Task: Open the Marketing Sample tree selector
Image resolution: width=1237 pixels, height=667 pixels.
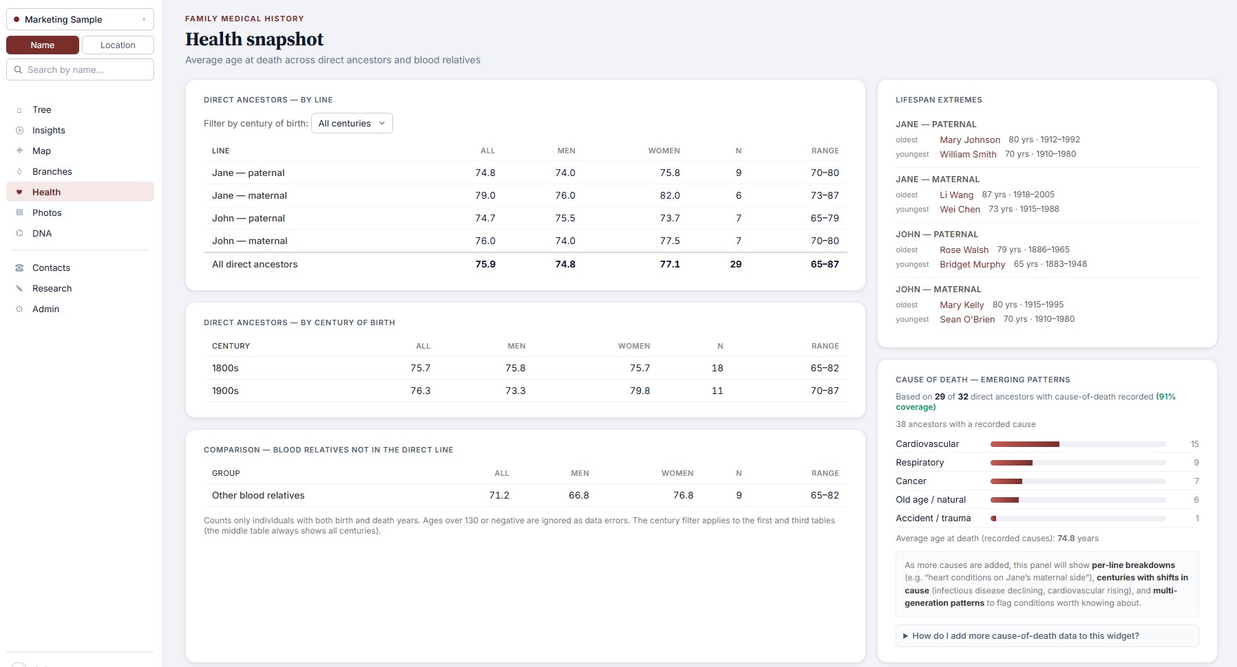Action: (80, 19)
